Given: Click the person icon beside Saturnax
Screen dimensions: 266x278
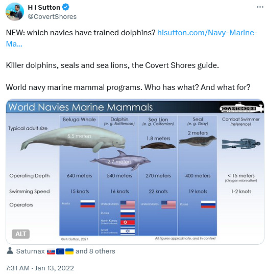Looking at the screenshot, I should point(10,251).
